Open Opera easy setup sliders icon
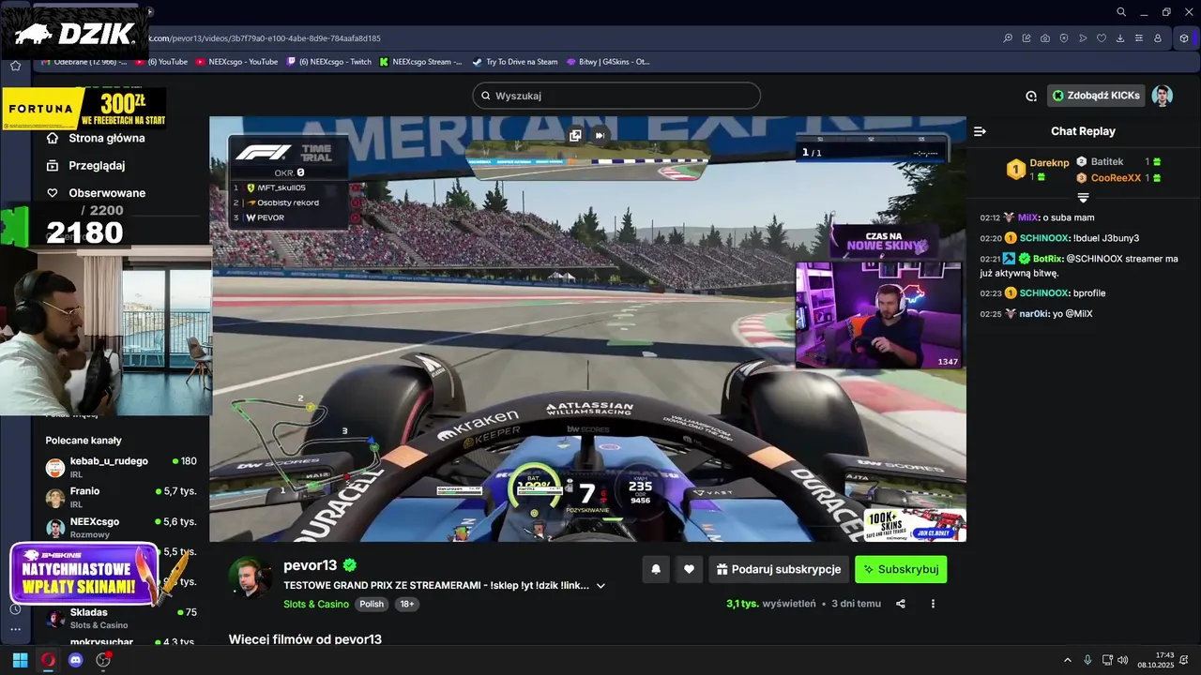Screen dimensions: 1201x675 coord(1139,38)
